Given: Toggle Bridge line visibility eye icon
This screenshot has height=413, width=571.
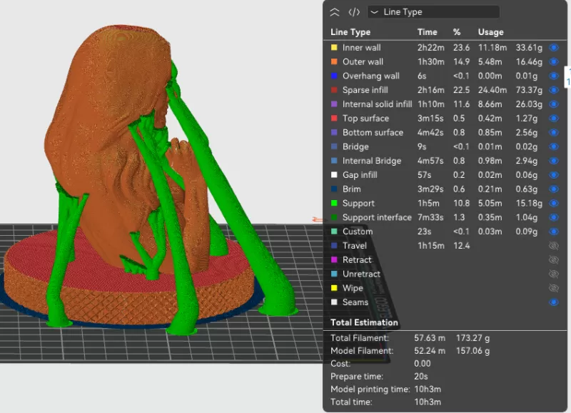Looking at the screenshot, I should tap(553, 146).
